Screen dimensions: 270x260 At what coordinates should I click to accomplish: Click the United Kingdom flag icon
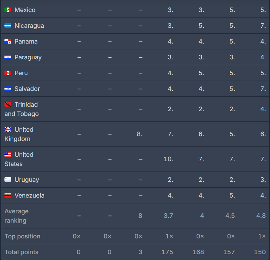8,130
